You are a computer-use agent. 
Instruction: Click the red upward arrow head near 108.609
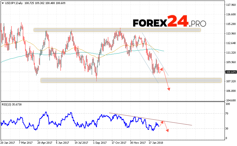click(162, 68)
